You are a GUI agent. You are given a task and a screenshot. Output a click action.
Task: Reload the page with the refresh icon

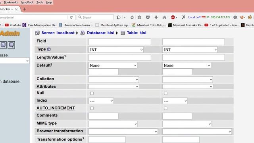pyautogui.click(x=71, y=17)
